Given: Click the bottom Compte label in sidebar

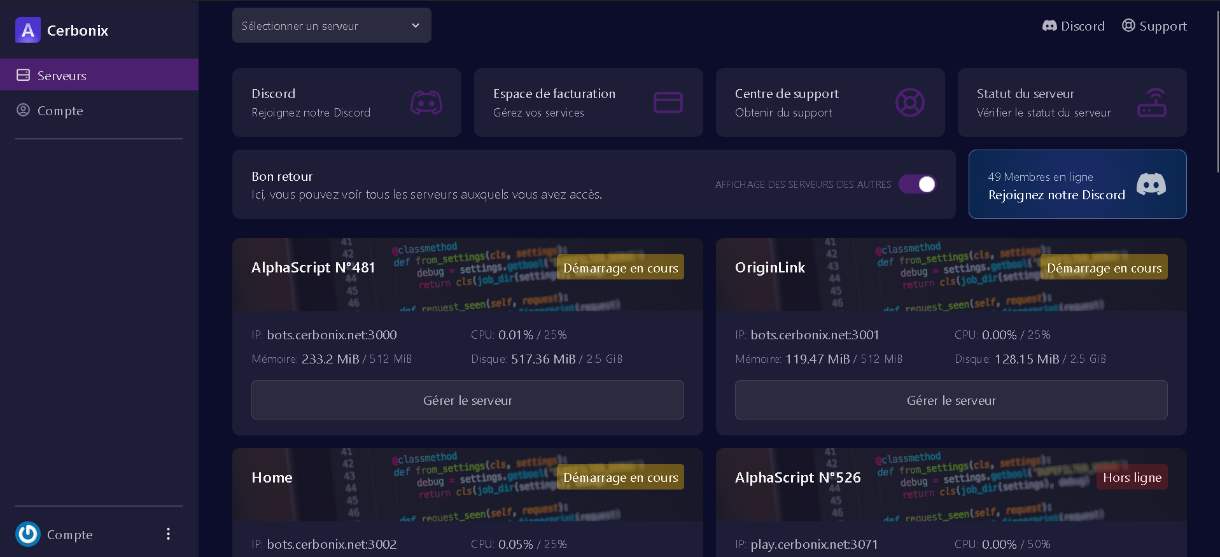Looking at the screenshot, I should point(70,535).
